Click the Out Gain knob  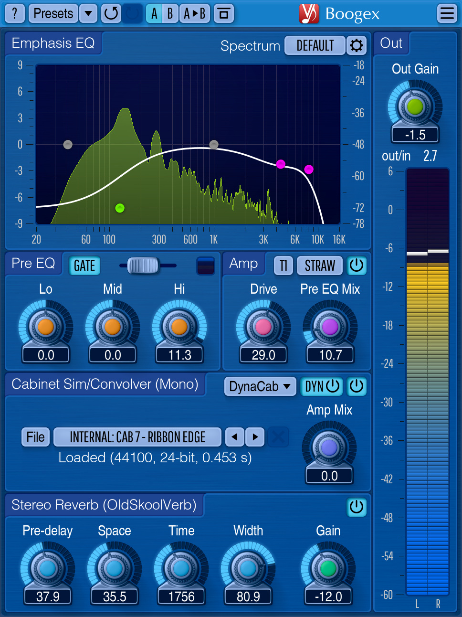(x=415, y=106)
